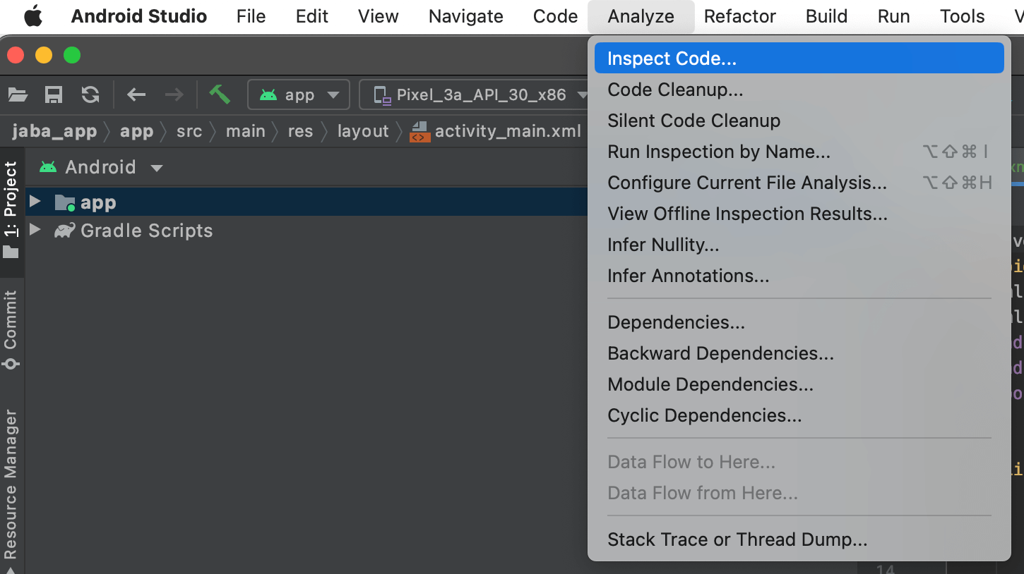
Task: Click activity_main.xml in the breadcrumb
Action: 496,131
